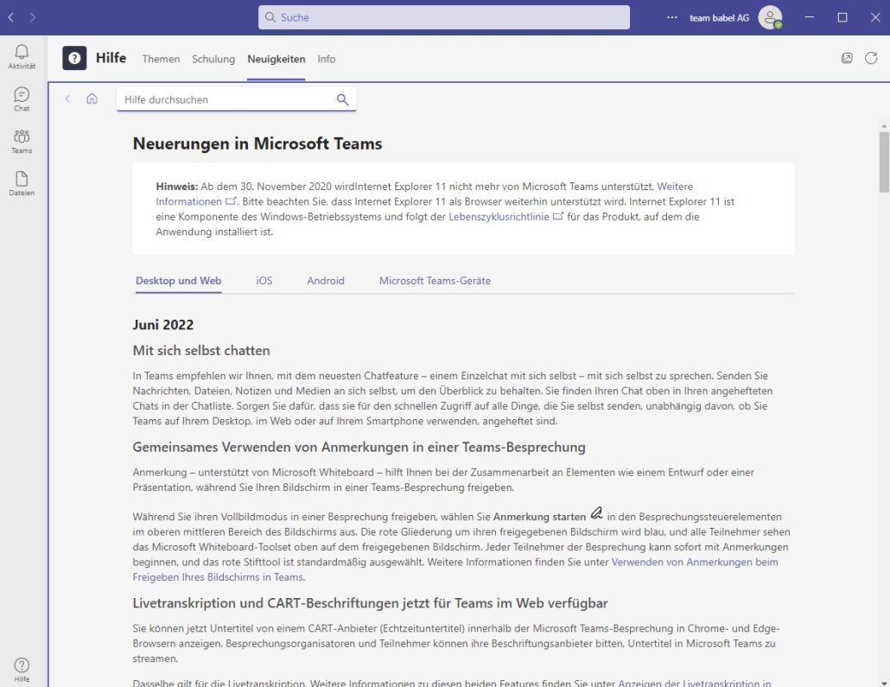Switch to the iOS tab
The height and width of the screenshot is (687, 890).
[x=264, y=281]
